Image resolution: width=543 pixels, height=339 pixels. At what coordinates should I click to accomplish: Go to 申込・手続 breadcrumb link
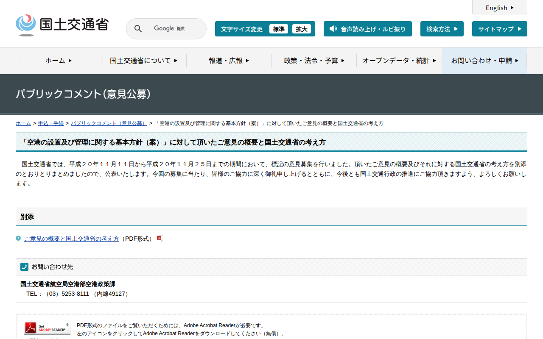(x=50, y=123)
